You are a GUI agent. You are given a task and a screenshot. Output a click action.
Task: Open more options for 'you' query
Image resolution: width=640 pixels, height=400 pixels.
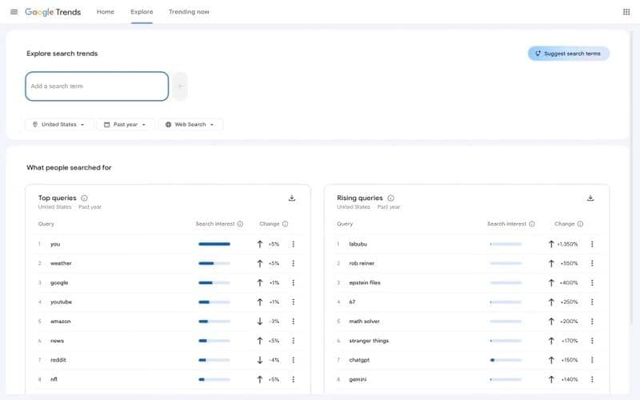pyautogui.click(x=293, y=244)
